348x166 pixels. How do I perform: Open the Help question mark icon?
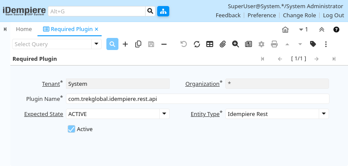pos(336,30)
